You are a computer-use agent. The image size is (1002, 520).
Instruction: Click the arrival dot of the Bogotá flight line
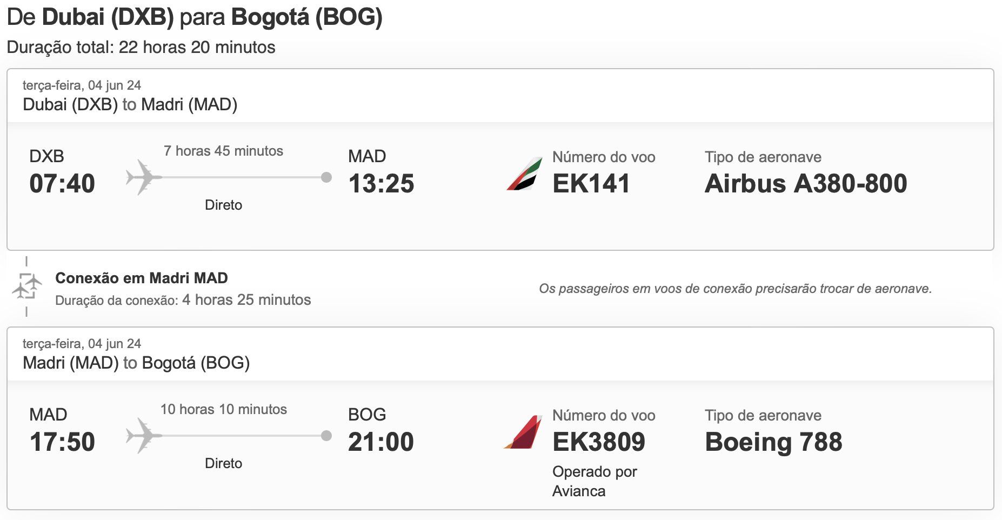pos(326,436)
